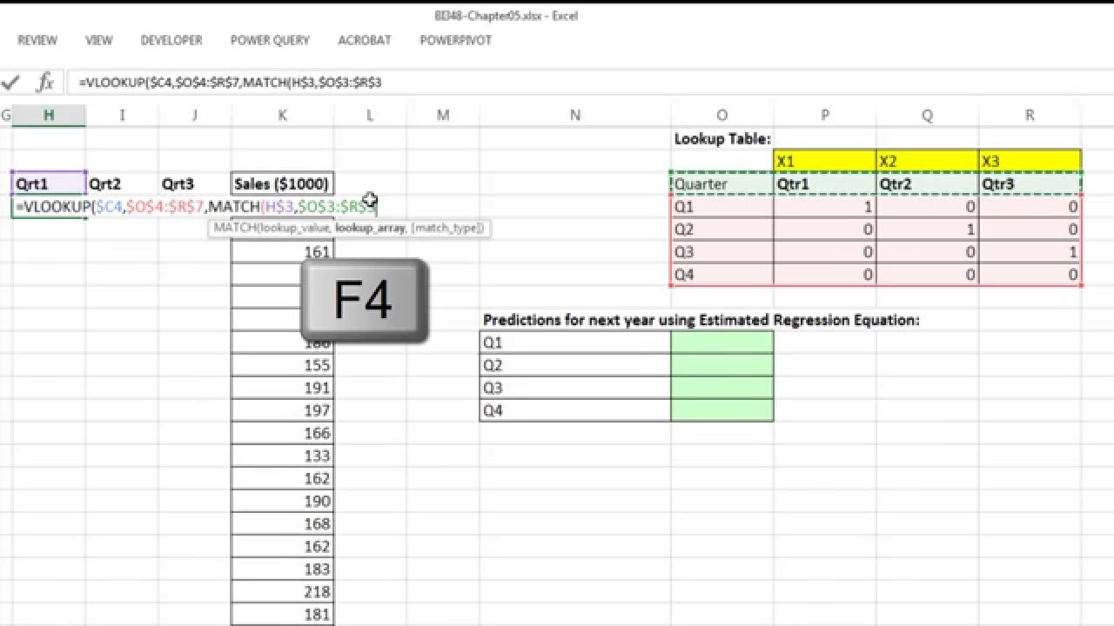The image size is (1114, 626).
Task: Select the ACROBAT ribbon tab
Action: (x=365, y=40)
